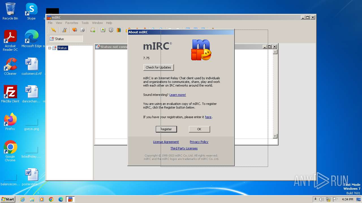362x203 pixels.
Task: Open the Privacy Policy link
Action: pos(199,142)
